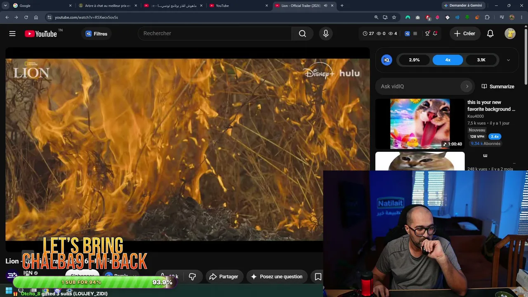Click the Lion trailer video player
528x297 pixels.
(188, 149)
